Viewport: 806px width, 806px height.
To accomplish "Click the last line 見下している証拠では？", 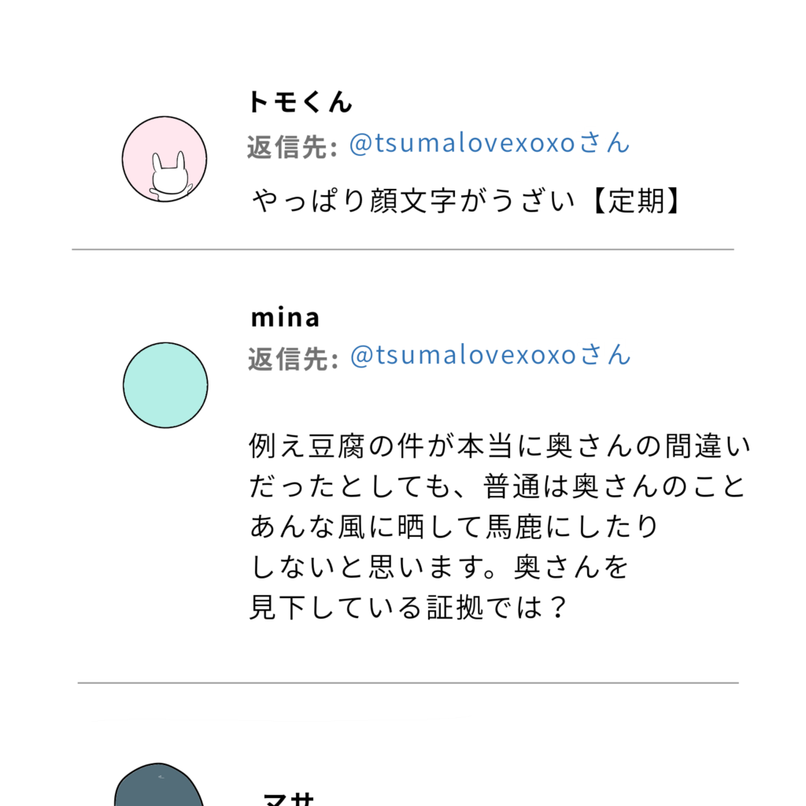I will coord(409,608).
